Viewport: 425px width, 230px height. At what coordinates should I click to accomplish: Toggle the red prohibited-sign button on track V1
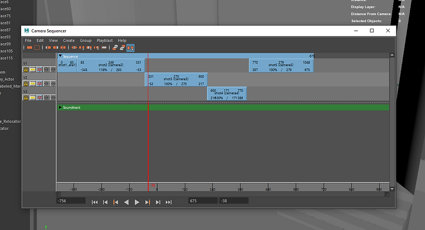(40, 70)
